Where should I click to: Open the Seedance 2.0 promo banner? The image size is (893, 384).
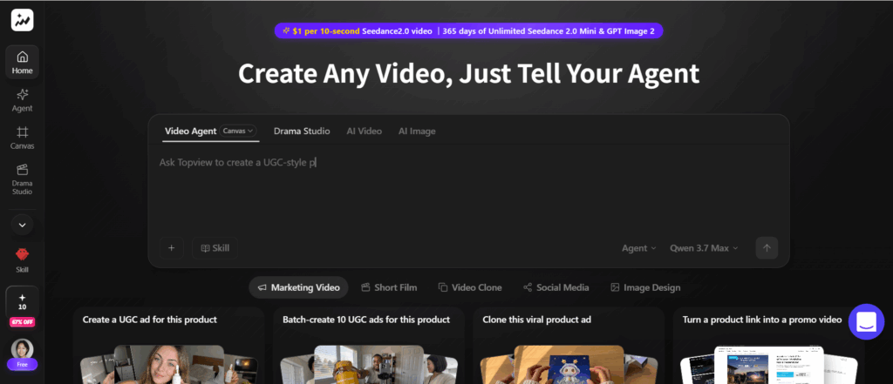468,31
